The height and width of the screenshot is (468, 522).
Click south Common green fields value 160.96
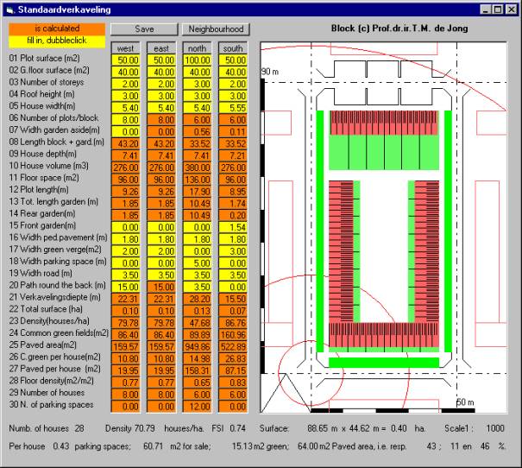pos(233,335)
